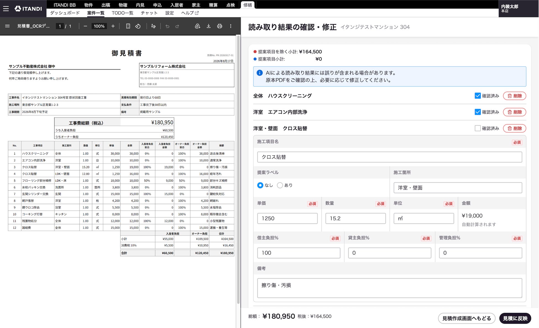Open PDF viewer more options menu
The height and width of the screenshot is (328, 539).
(231, 26)
